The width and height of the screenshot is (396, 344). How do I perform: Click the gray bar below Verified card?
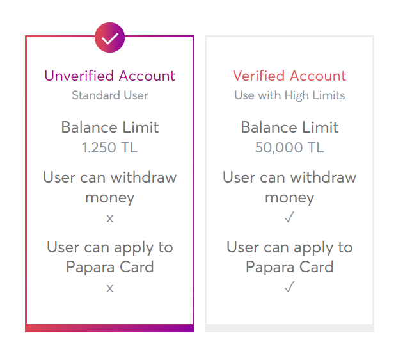[289, 329]
